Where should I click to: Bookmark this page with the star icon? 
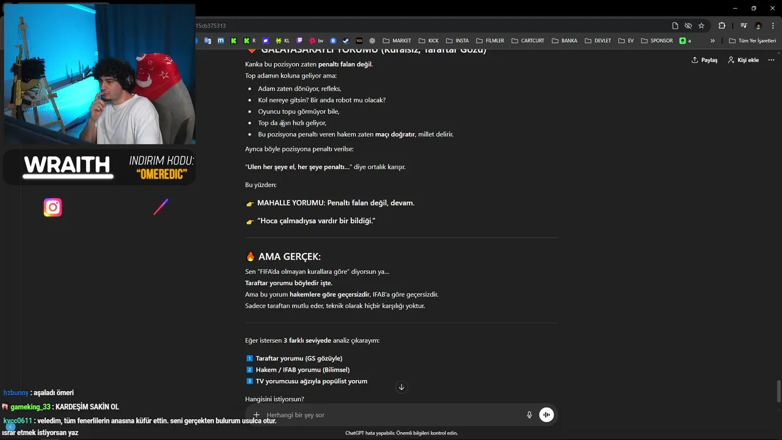701,26
